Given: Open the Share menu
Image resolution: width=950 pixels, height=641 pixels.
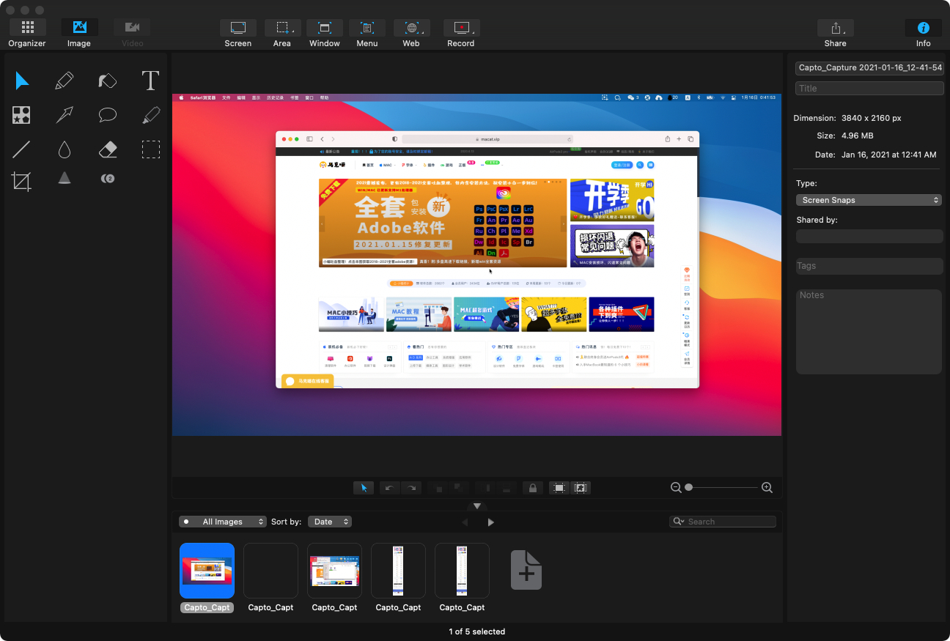Looking at the screenshot, I should 836,34.
